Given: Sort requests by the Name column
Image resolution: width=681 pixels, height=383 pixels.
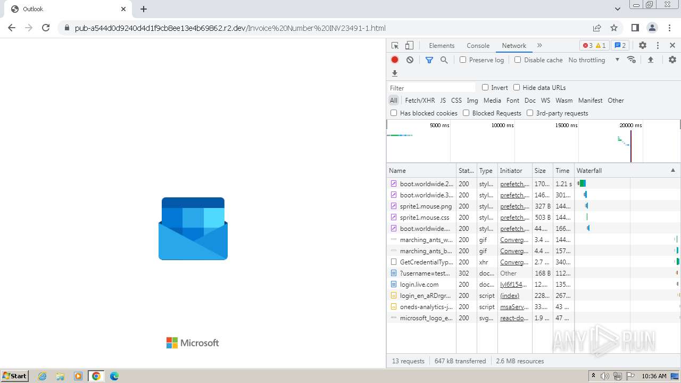Looking at the screenshot, I should (x=421, y=170).
